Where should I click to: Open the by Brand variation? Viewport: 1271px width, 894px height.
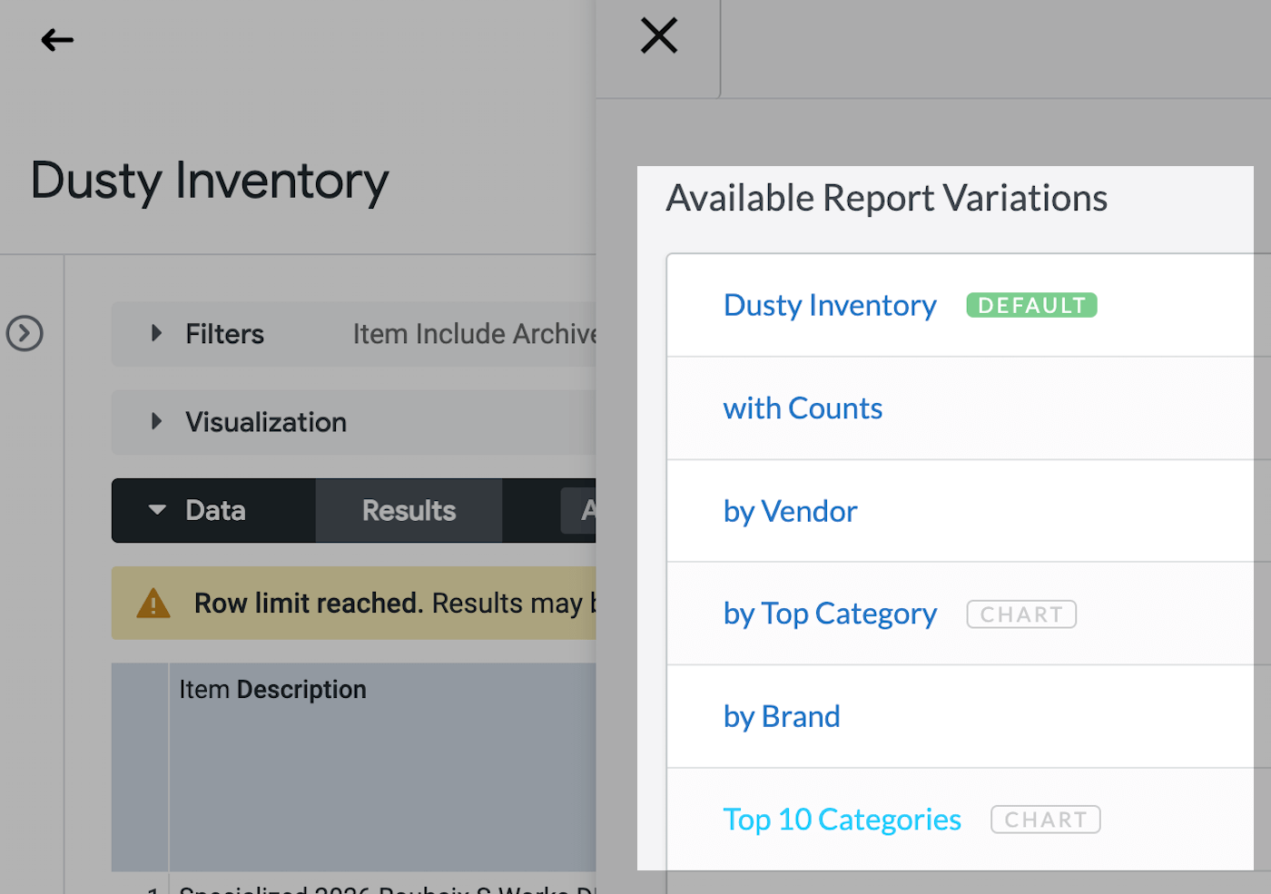[781, 716]
